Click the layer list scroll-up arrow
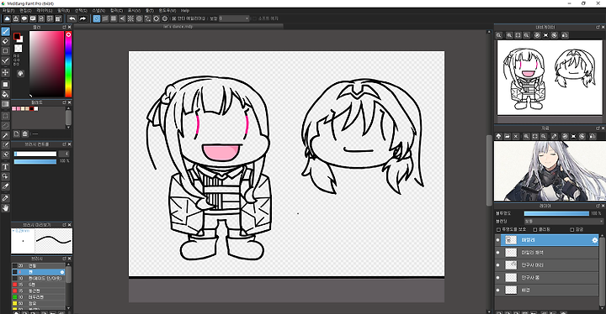 point(602,236)
